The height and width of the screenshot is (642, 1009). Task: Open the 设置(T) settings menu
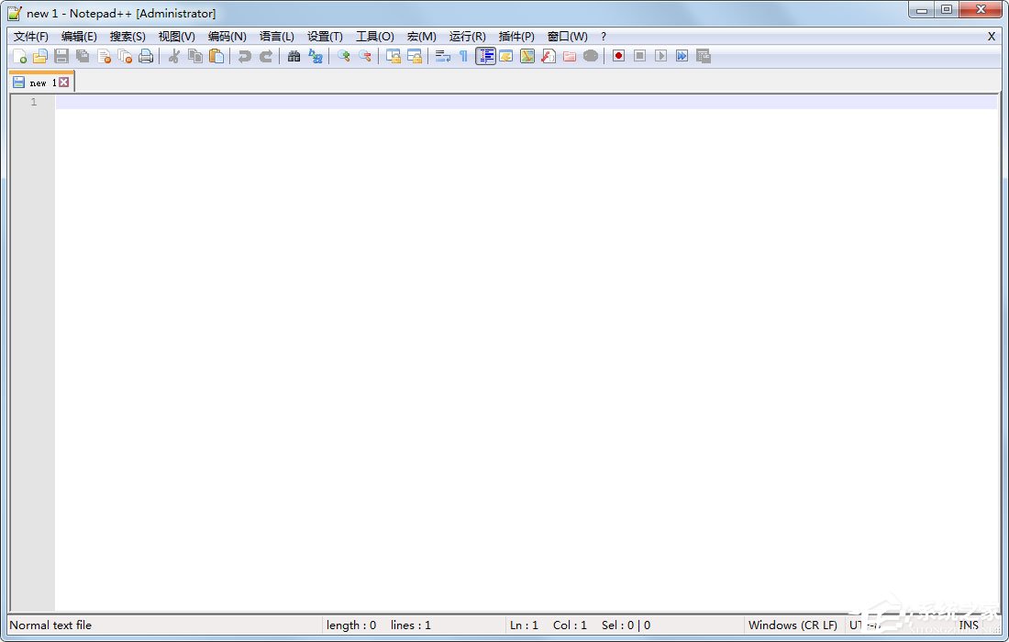(325, 36)
